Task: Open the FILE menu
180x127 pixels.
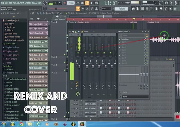Action: pyautogui.click(x=3, y=3)
